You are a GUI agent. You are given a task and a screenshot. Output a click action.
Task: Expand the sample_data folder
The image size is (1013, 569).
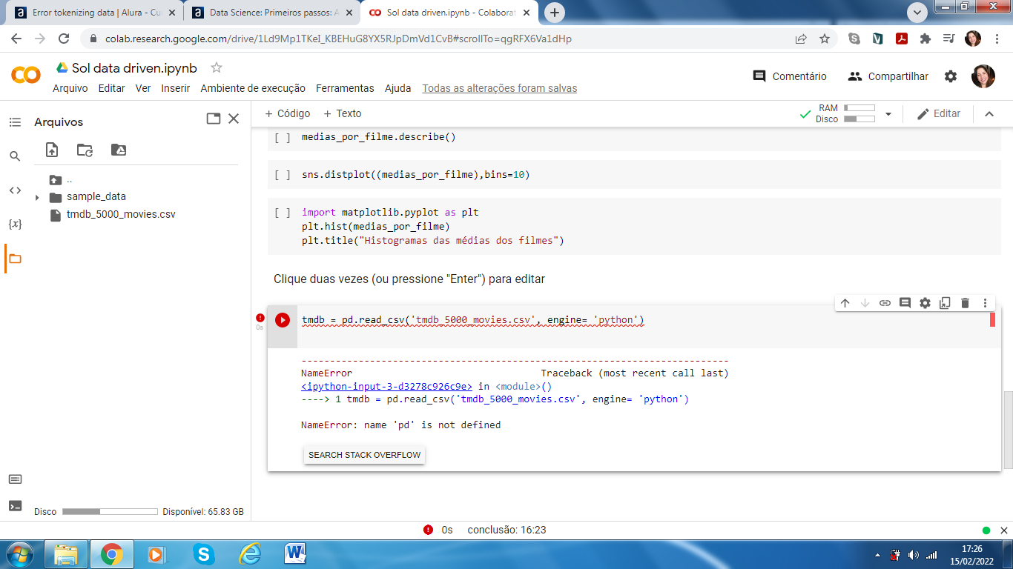coord(37,197)
